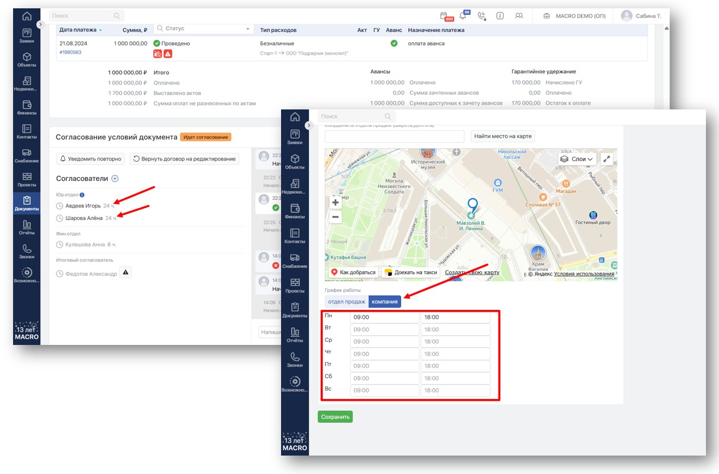Switch schedule to отдел продаж
The image size is (719, 474).
point(346,302)
